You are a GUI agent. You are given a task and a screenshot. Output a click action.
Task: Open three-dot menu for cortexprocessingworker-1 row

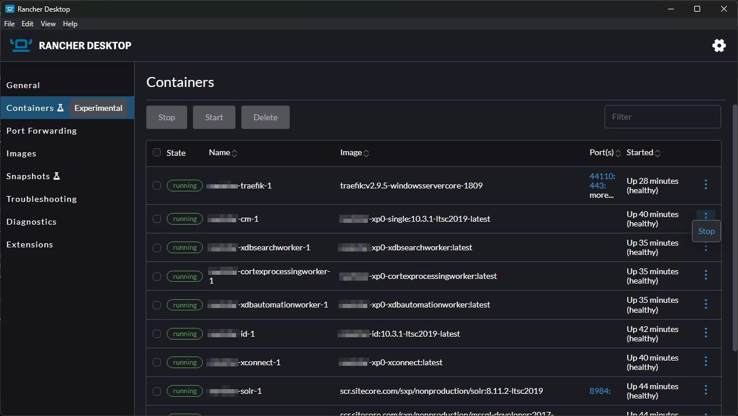(705, 275)
